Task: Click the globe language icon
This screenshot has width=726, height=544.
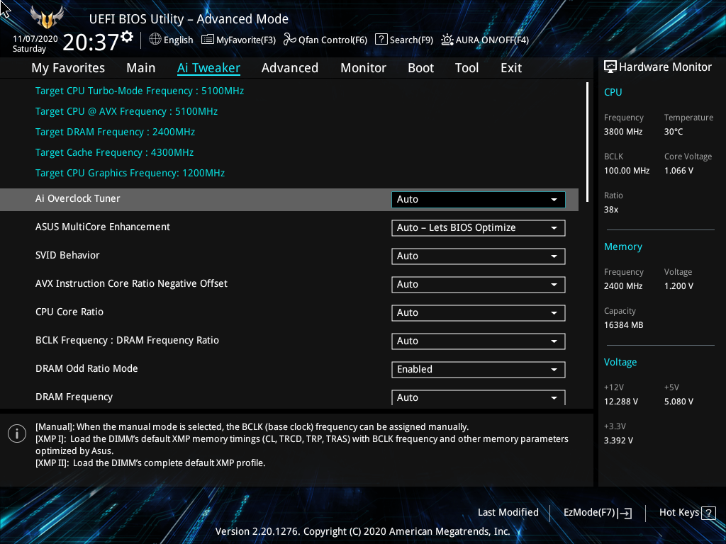Action: [x=155, y=40]
